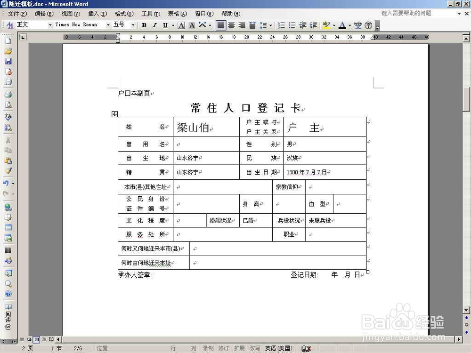Apply character border with the A icon
Viewport: 471px width, 353px height.
pyautogui.click(x=181, y=25)
